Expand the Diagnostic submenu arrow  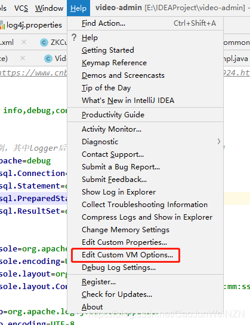point(219,142)
